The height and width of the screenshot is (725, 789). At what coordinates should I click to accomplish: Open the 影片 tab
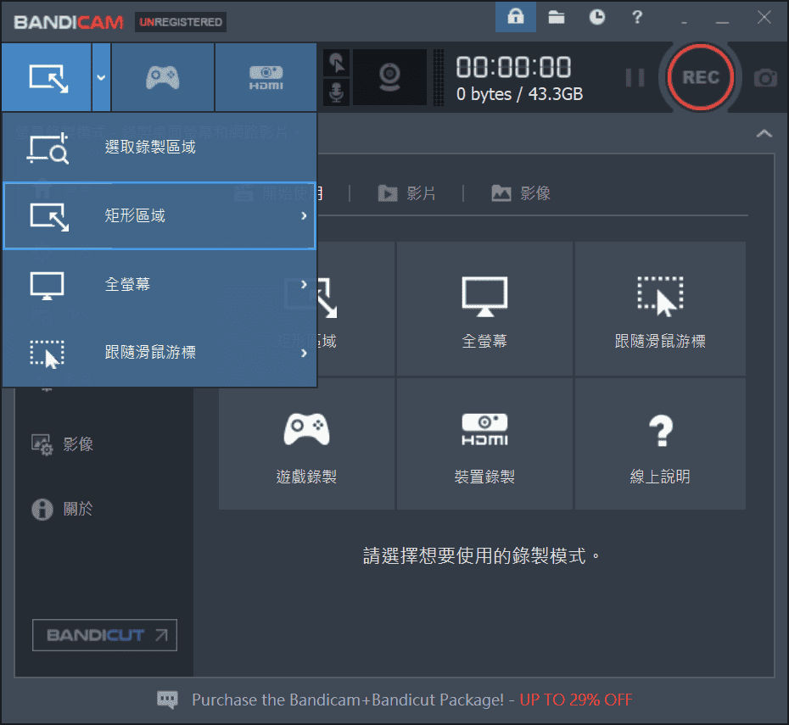406,193
